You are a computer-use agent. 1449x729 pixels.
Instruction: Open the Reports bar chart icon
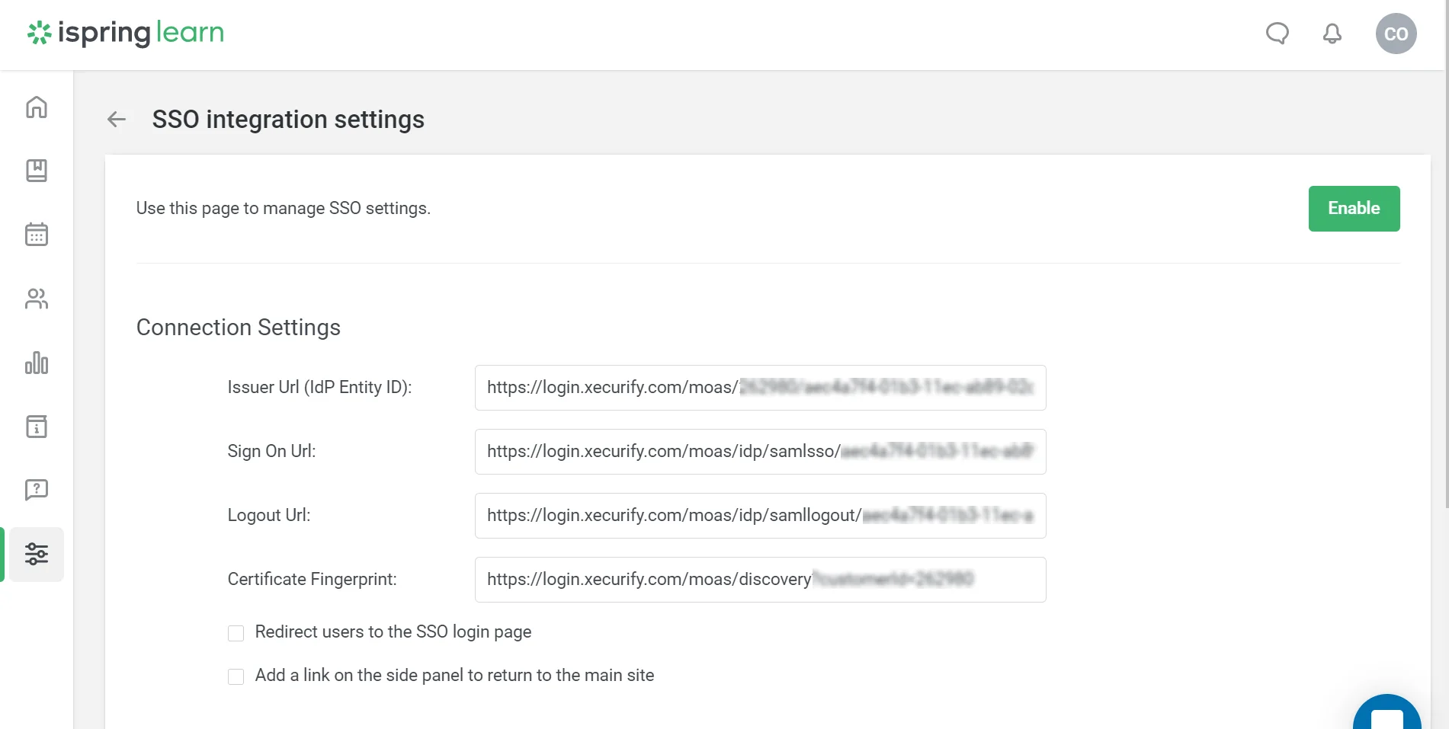click(x=37, y=363)
